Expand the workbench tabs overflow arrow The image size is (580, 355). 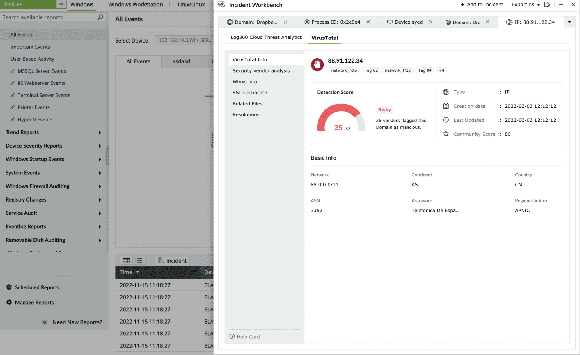click(x=569, y=22)
